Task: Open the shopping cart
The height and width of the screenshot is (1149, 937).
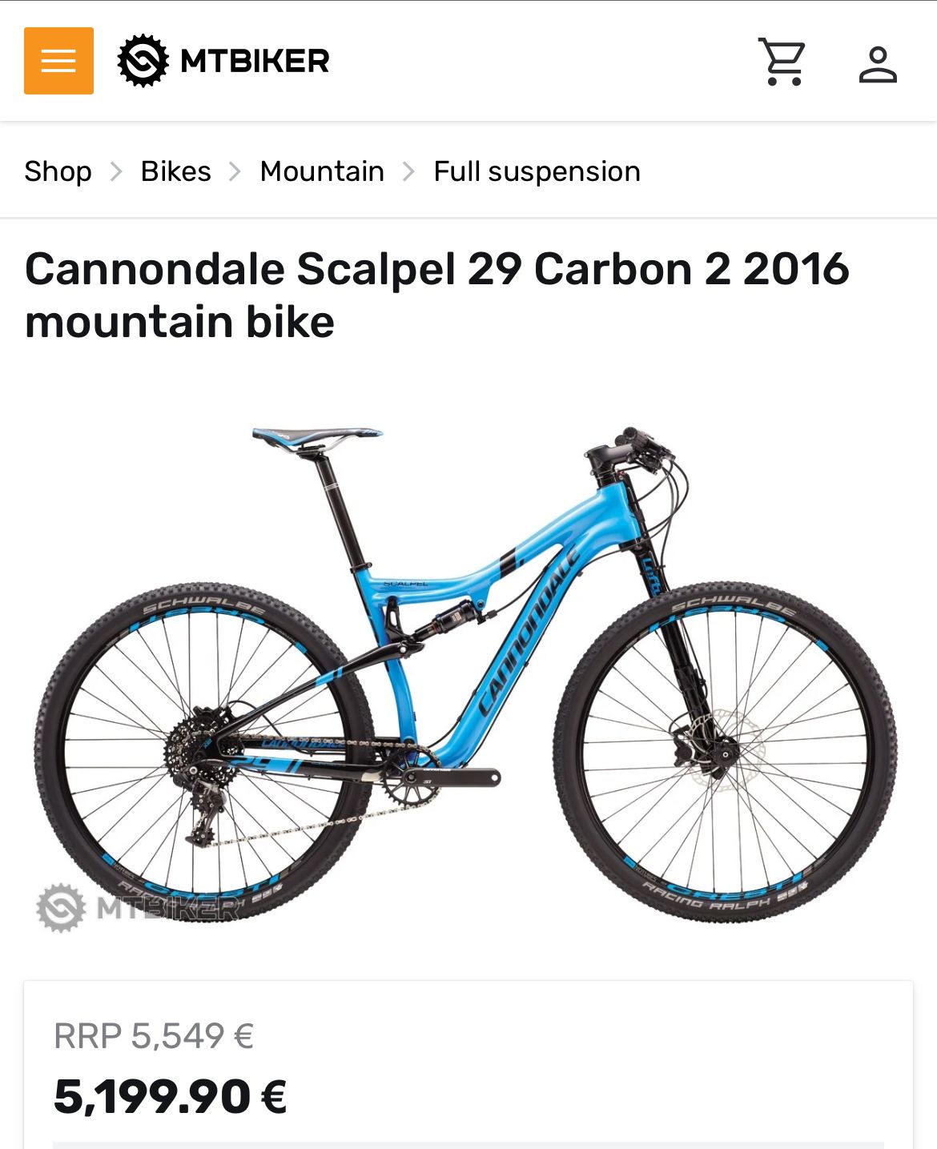Action: [x=782, y=62]
